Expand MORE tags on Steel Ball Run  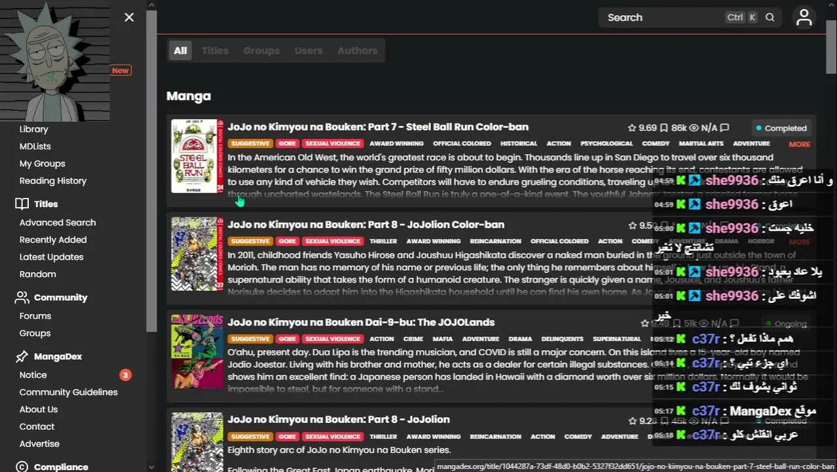[x=799, y=144]
